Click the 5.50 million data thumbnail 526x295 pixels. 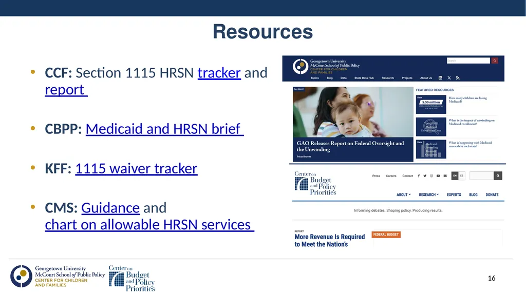point(431,104)
